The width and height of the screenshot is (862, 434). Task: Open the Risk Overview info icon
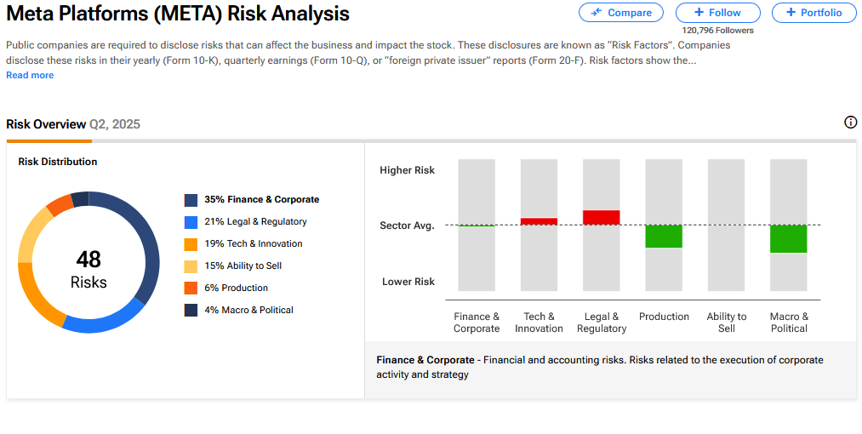pos(850,123)
